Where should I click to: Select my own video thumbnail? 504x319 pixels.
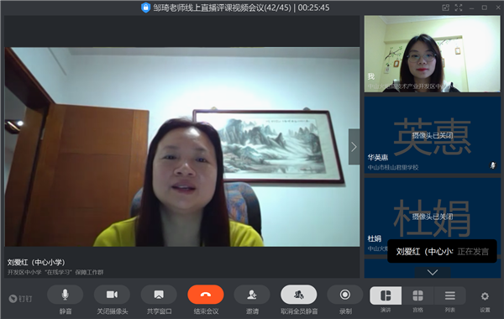(x=432, y=54)
